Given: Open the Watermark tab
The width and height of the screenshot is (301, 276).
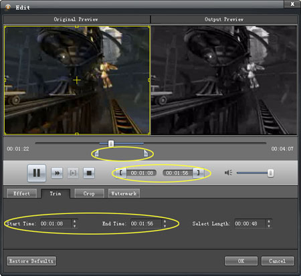Looking at the screenshot, I should click(124, 193).
